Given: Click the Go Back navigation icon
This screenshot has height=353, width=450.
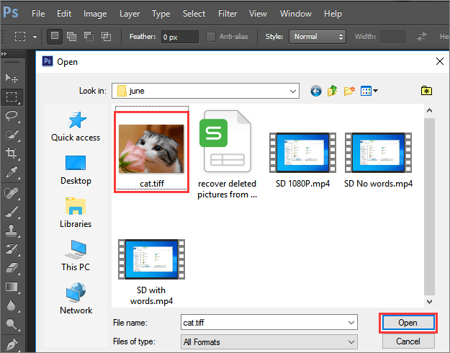Looking at the screenshot, I should [x=315, y=91].
